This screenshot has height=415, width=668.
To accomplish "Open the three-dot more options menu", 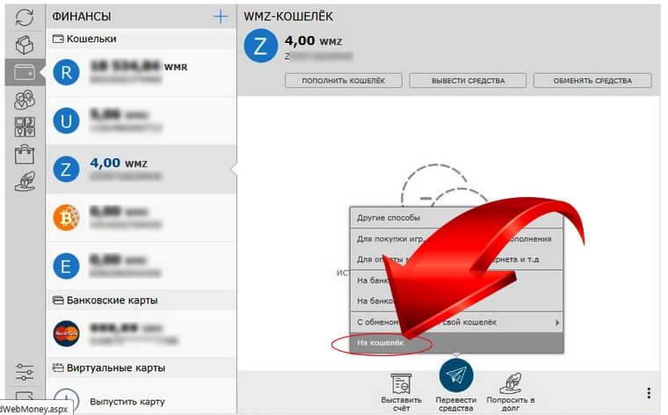I will [649, 393].
